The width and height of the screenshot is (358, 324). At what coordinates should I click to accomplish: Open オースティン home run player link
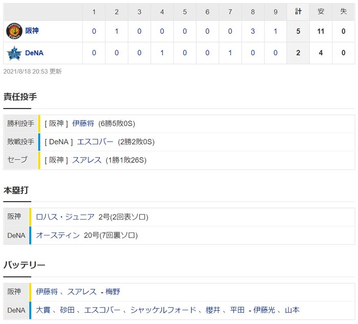tap(58, 235)
